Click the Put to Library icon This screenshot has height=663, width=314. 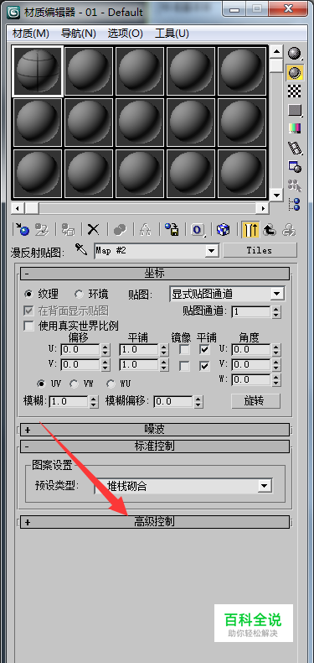point(172,230)
